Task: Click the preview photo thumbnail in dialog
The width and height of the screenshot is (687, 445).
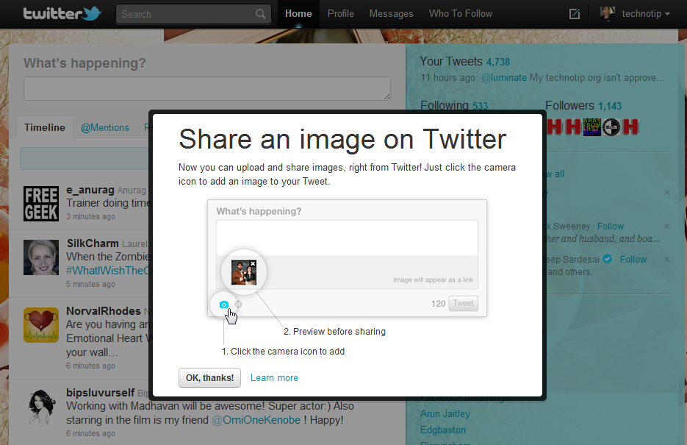Action: (244, 272)
